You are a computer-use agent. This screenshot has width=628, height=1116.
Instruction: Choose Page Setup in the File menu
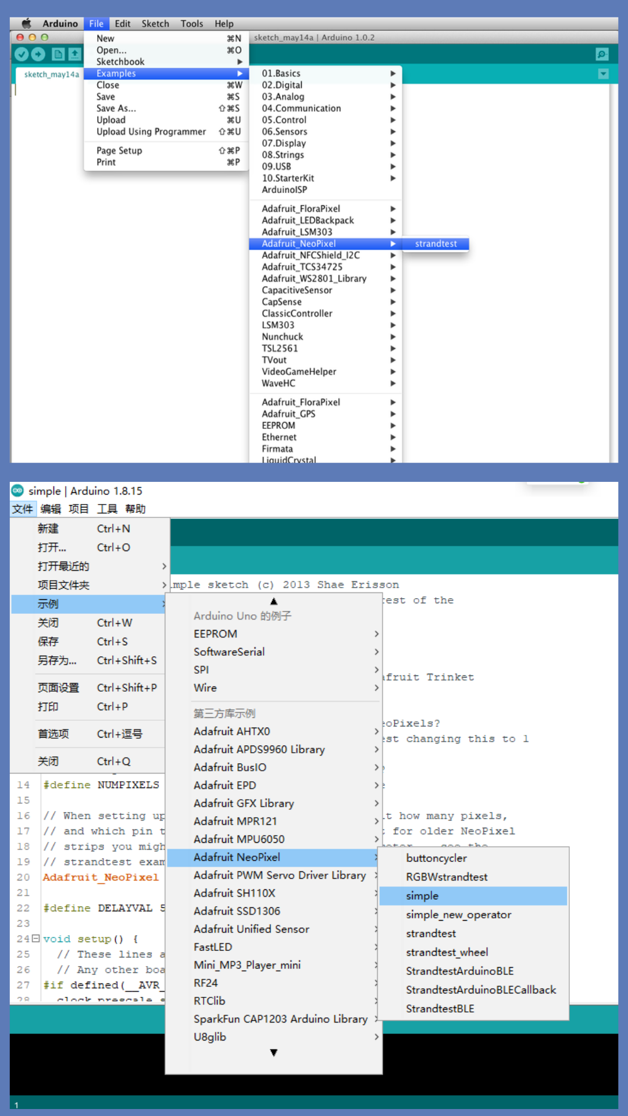pos(166,151)
